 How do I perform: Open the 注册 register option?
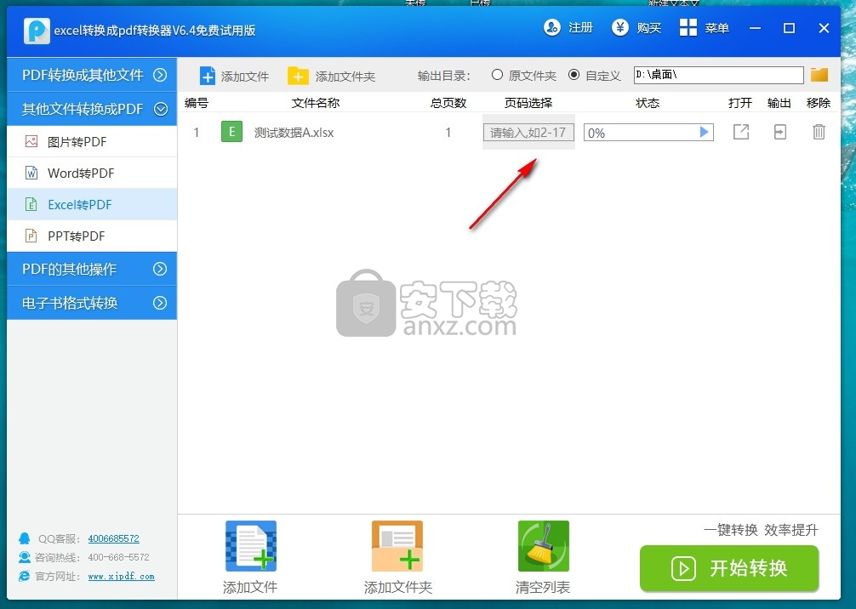tap(568, 27)
